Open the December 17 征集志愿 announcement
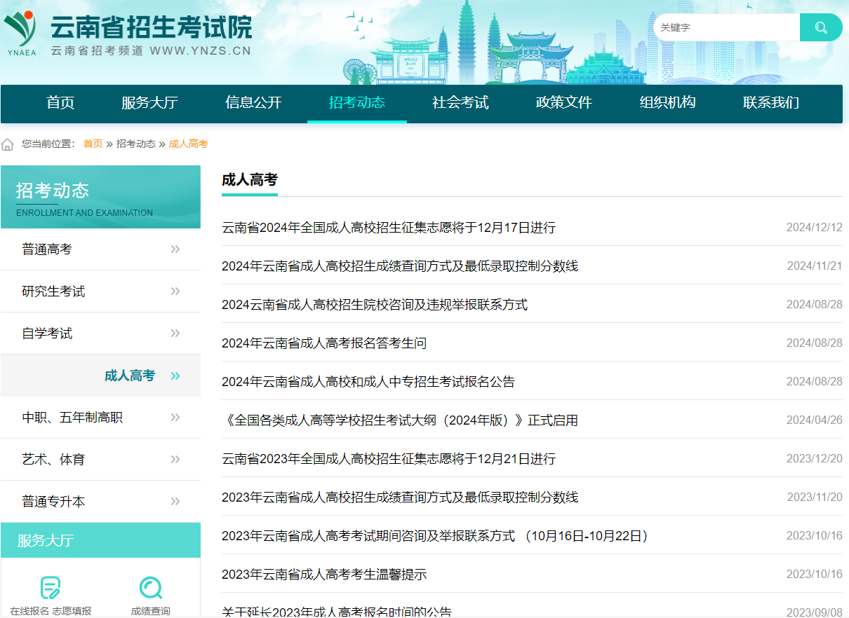849x618 pixels. (x=389, y=227)
